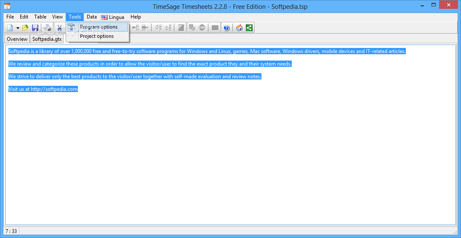
Task: Maximize the TimeSage window
Action: (434, 5)
